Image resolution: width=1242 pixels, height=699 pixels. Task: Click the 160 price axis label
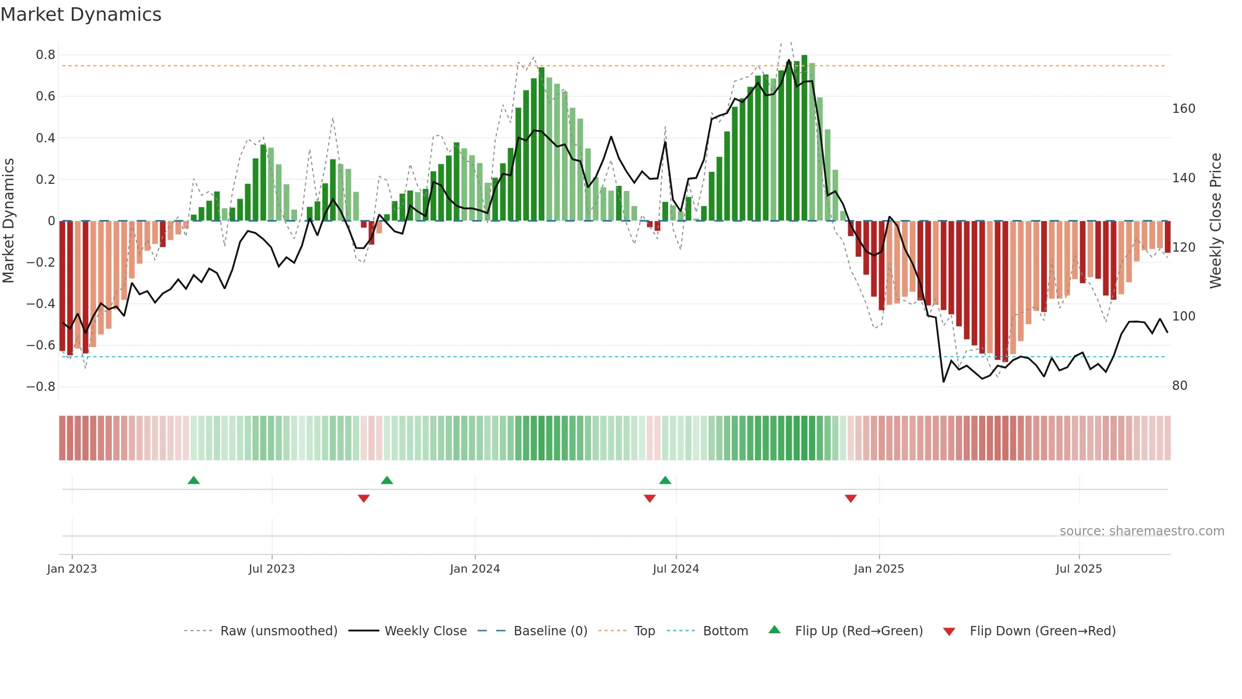point(1184,109)
